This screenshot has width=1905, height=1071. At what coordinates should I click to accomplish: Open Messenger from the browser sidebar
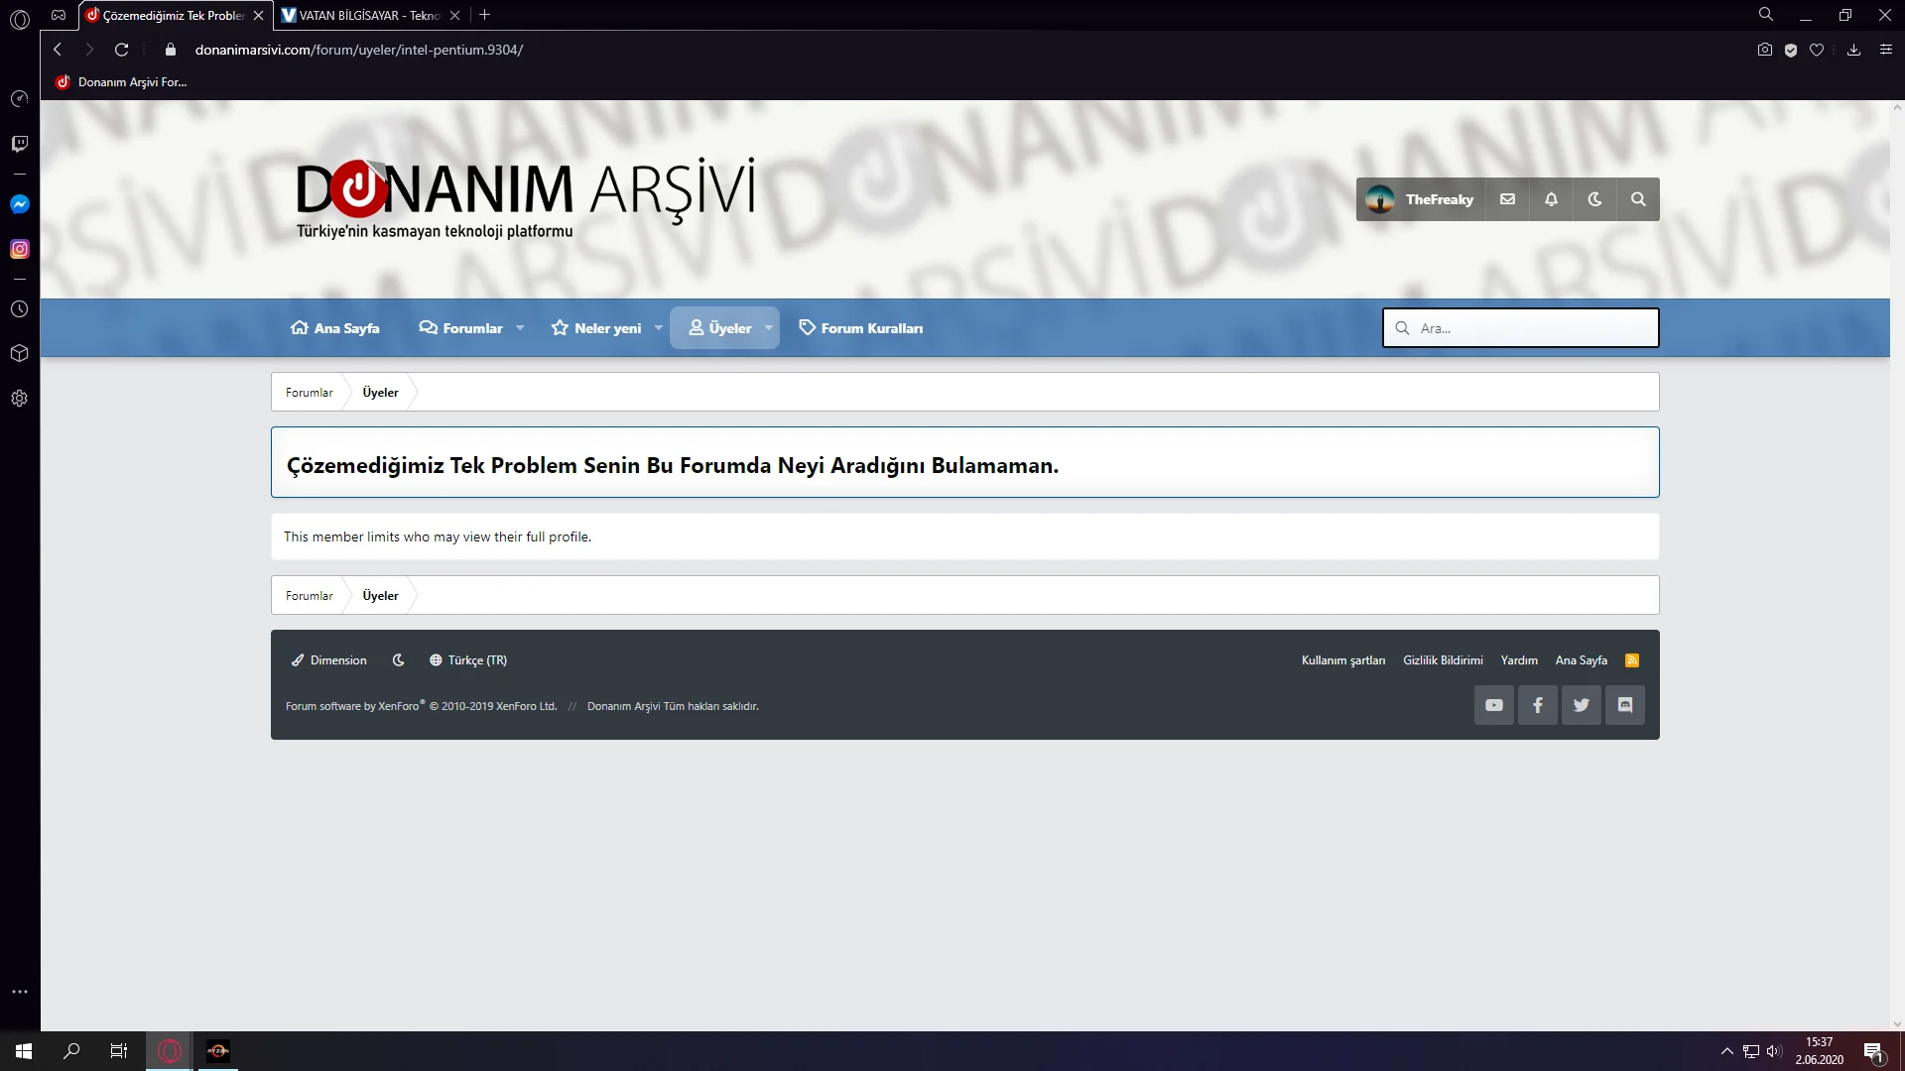tap(19, 203)
